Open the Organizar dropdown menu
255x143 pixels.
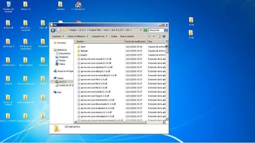pos(58,36)
